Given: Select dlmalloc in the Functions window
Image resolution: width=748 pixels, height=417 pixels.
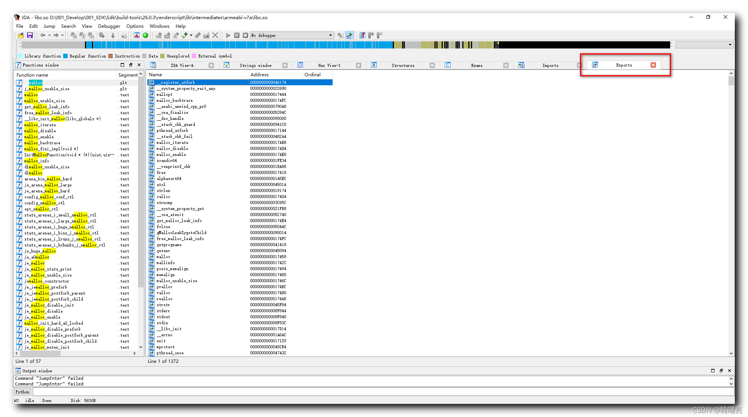Looking at the screenshot, I should (77, 173).
